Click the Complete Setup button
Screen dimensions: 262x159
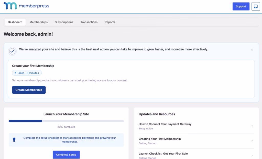pyautogui.click(x=66, y=155)
